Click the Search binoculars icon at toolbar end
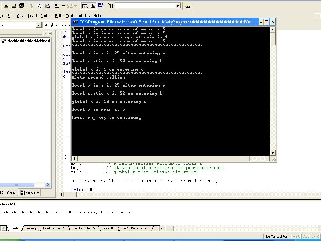The width and height of the screenshot is (321, 241). [188, 6]
